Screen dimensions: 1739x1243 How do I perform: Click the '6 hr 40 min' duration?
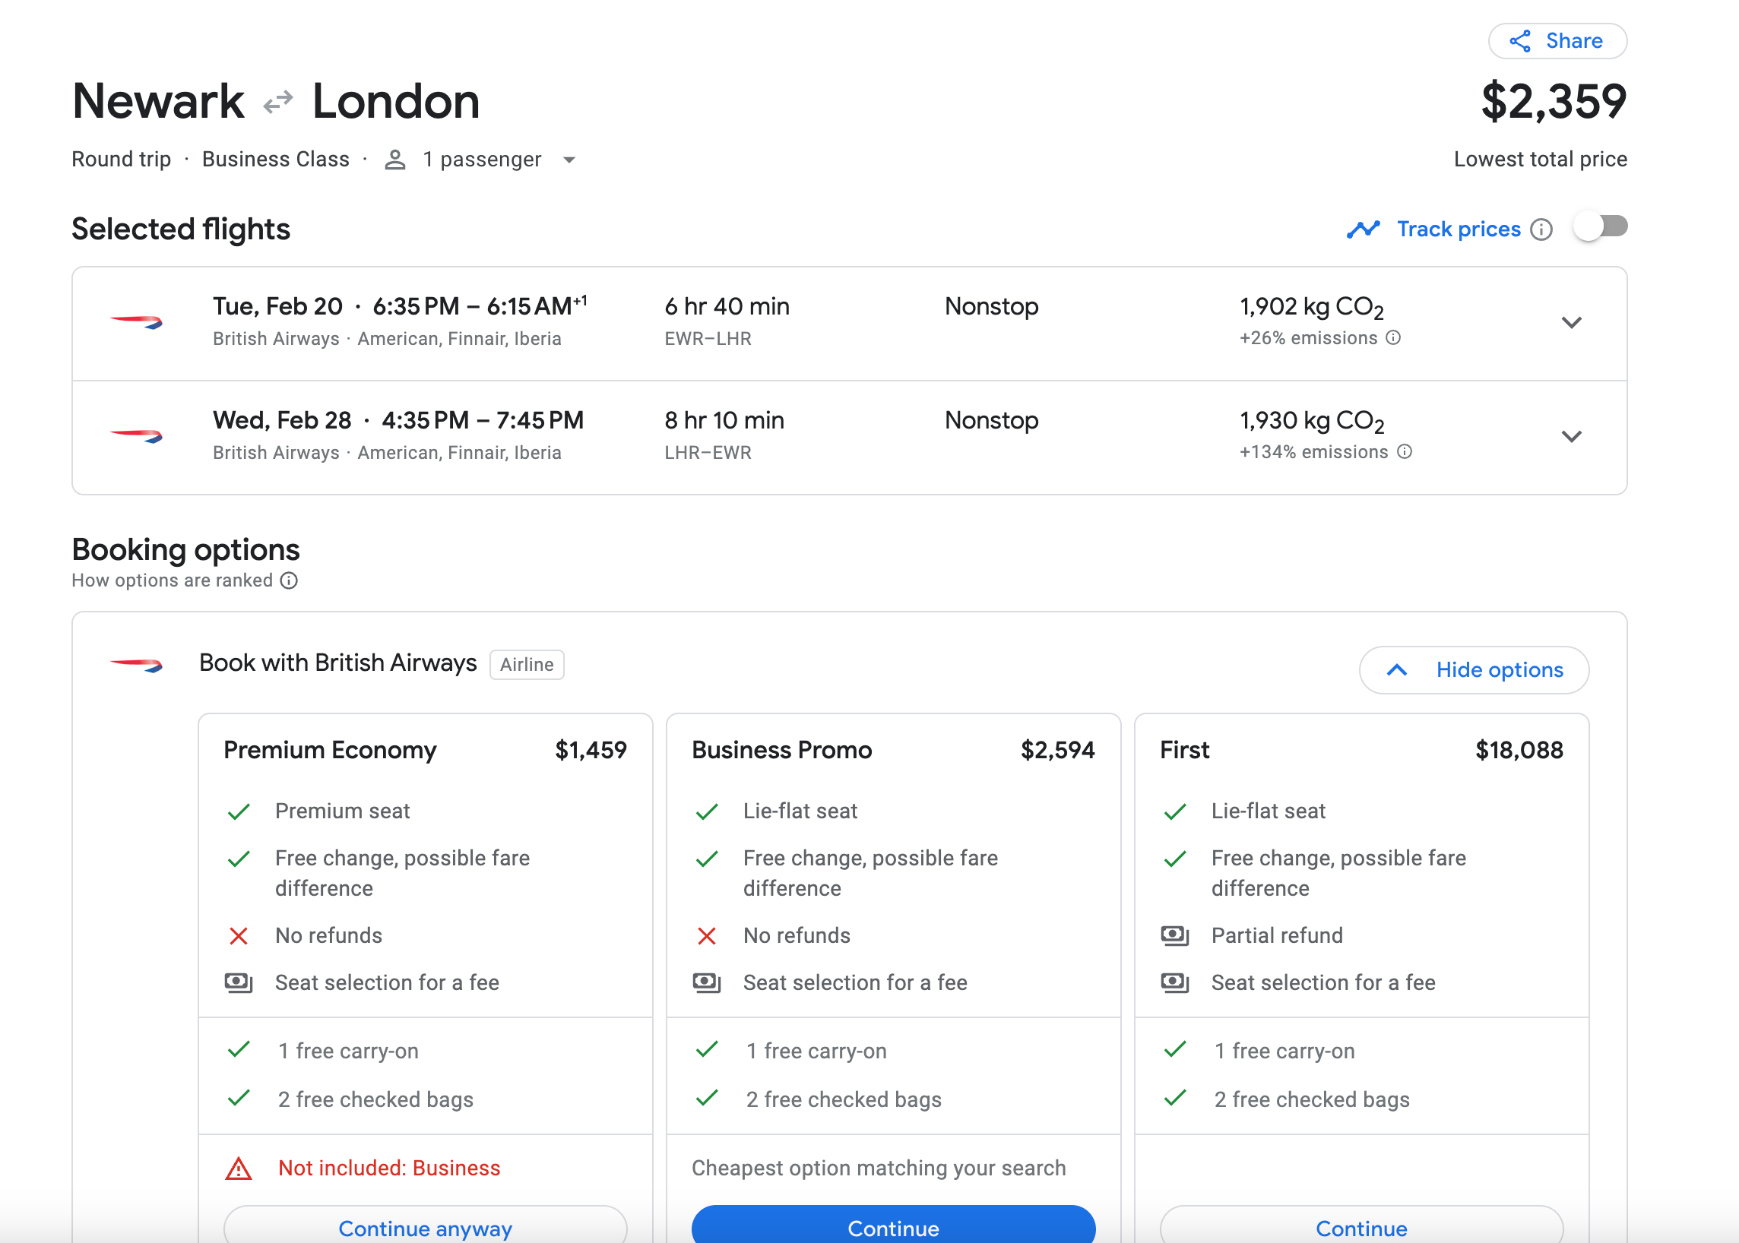coord(727,306)
